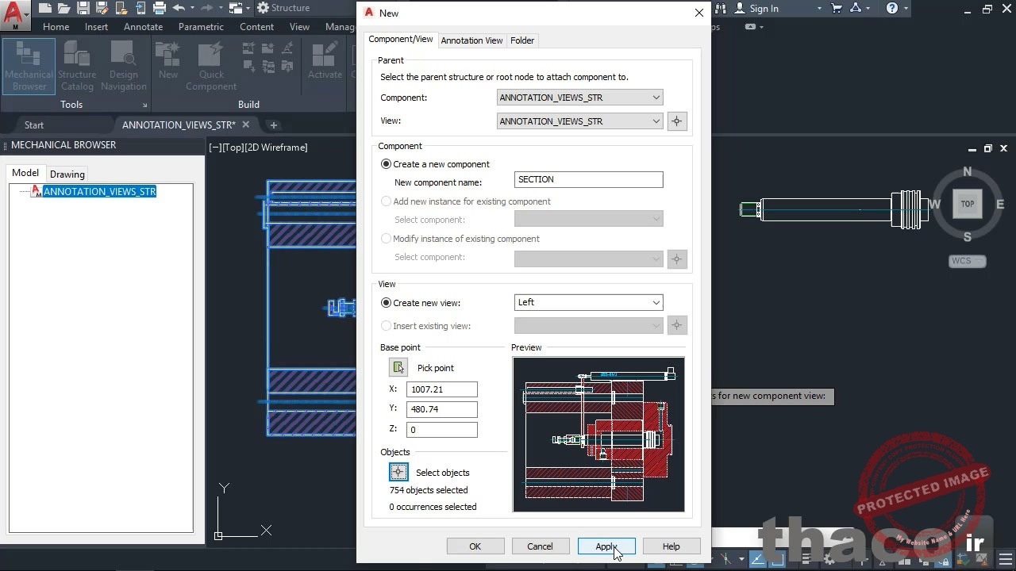Click the X base point field
1016x571 pixels.
tap(442, 389)
